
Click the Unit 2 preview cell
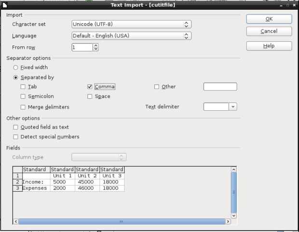pyautogui.click(x=87, y=176)
